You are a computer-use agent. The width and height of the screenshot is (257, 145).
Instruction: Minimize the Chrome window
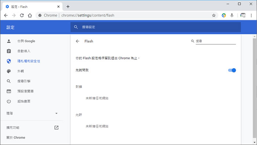coord(228,4)
